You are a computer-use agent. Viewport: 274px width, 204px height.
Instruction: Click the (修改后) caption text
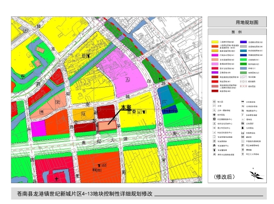click(224, 177)
